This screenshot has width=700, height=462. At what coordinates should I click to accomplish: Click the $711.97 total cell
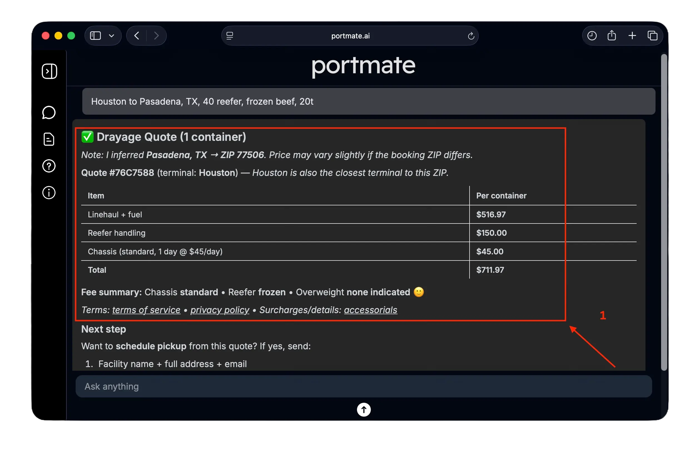click(x=490, y=270)
